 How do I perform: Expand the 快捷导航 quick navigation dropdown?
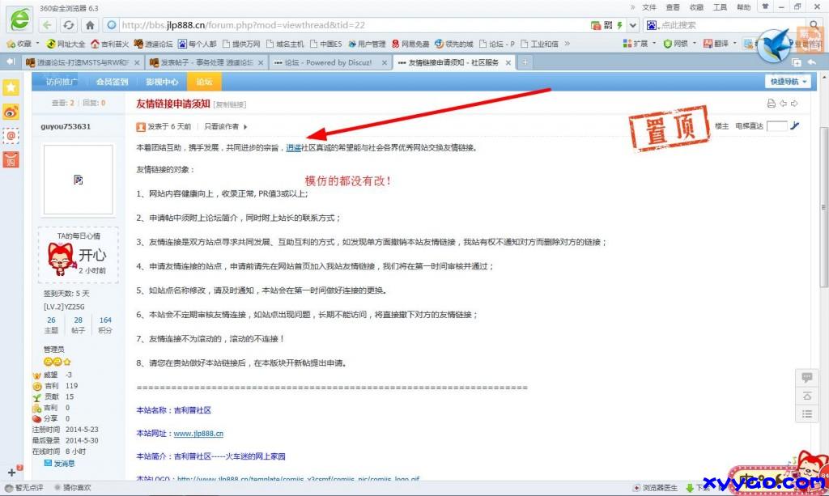point(789,82)
